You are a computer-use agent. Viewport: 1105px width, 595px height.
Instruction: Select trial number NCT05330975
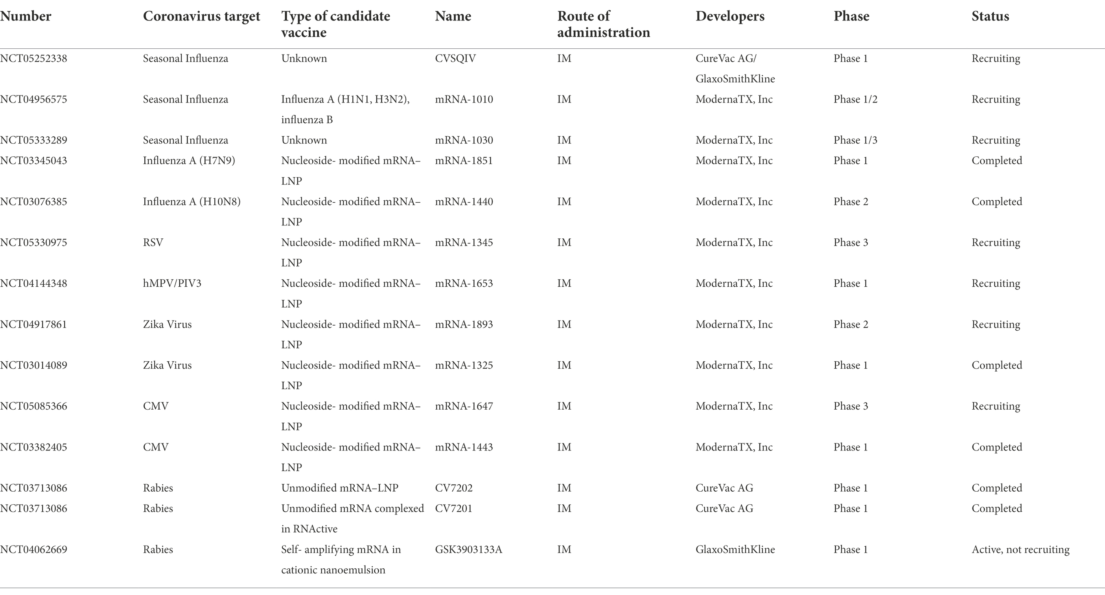tap(33, 242)
